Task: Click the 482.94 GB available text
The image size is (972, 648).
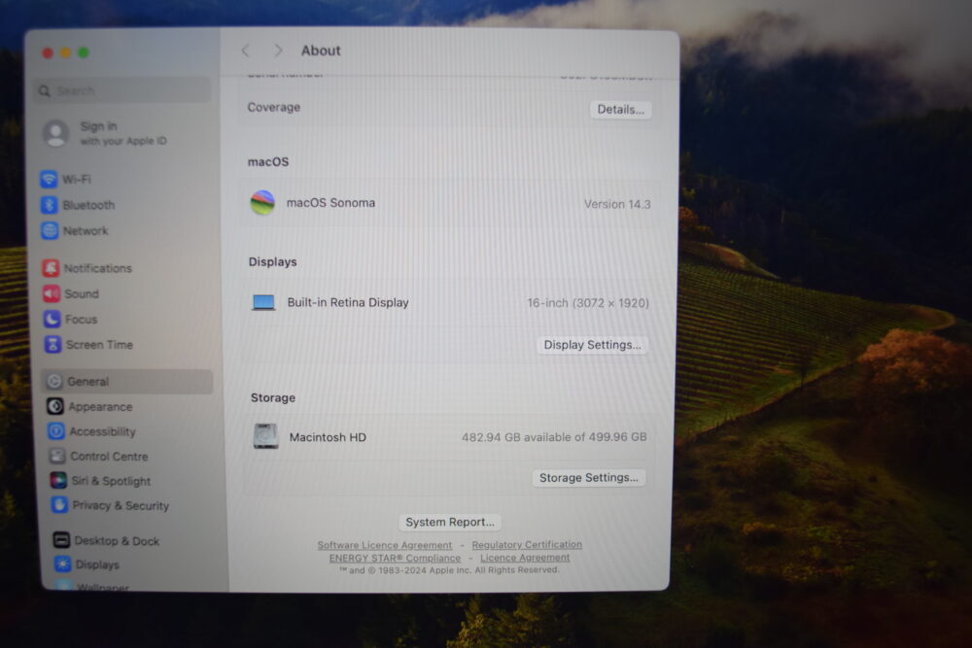Action: tap(554, 437)
